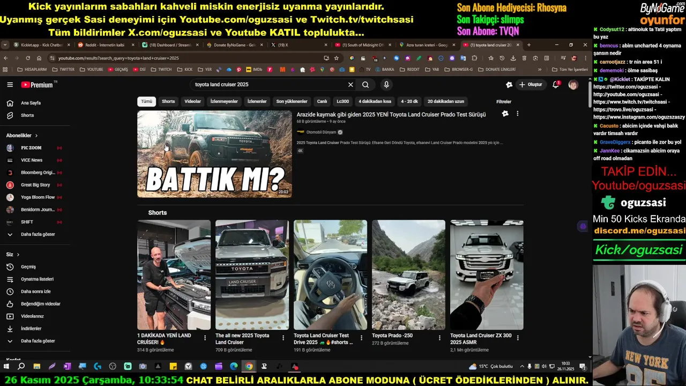Switch to South of Midnight tab

click(362, 45)
